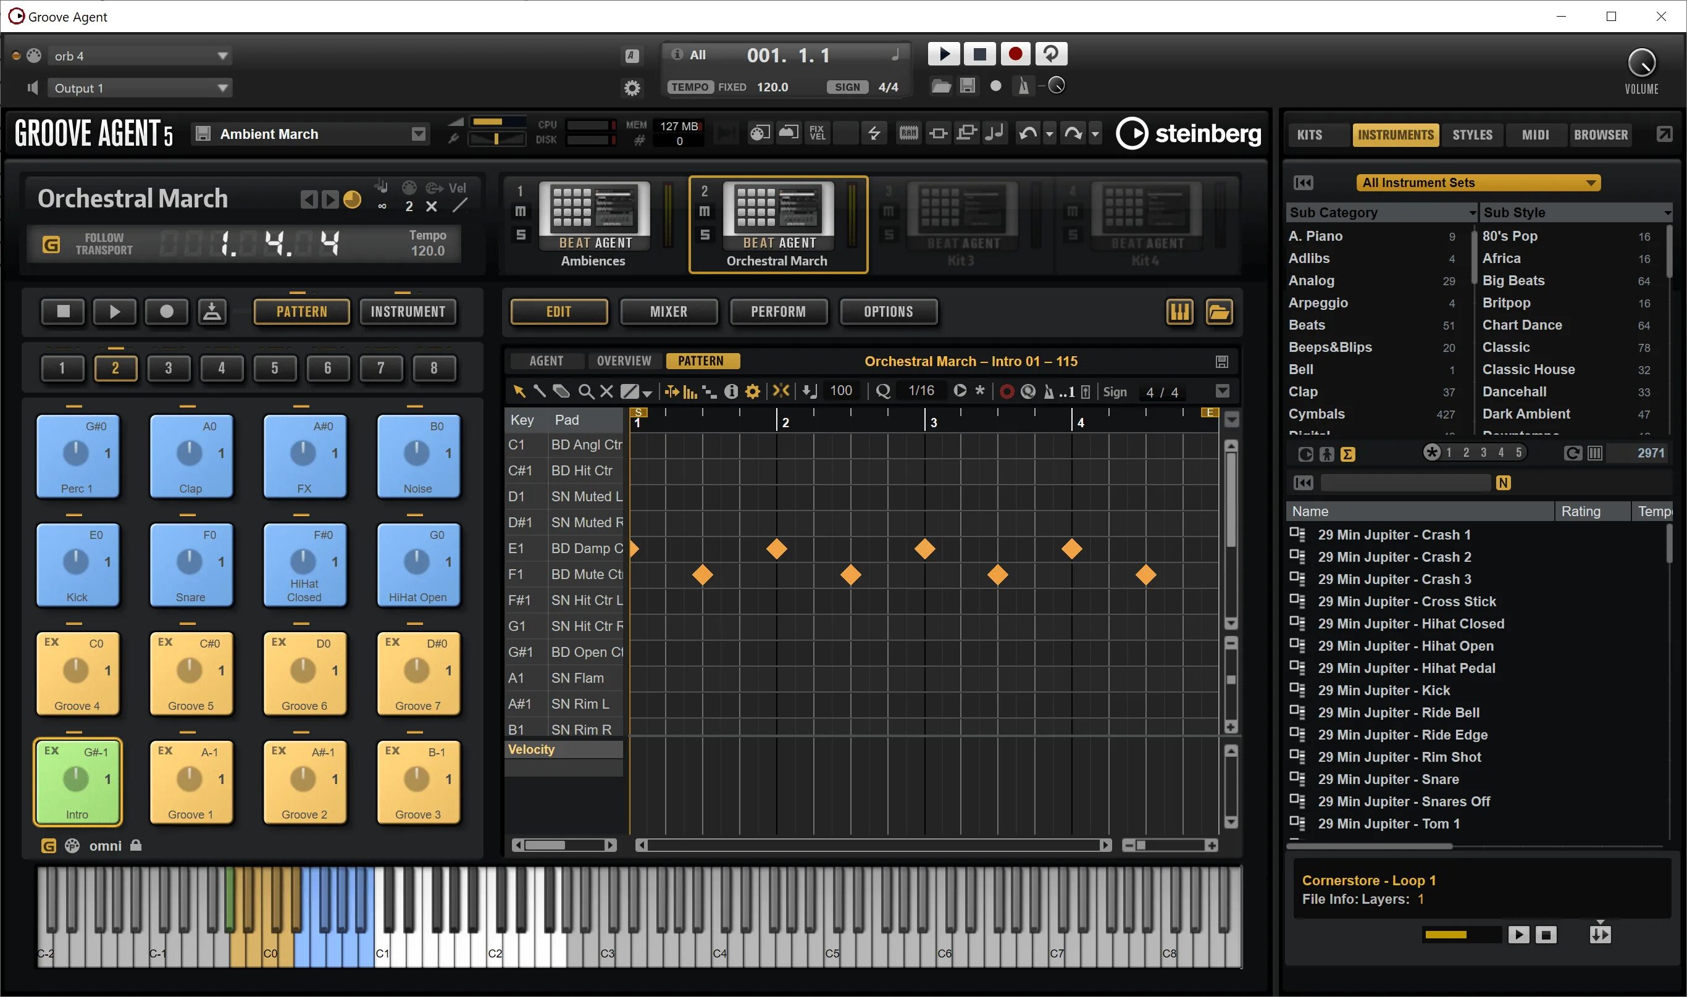Switch to the STYLES tab
The image size is (1687, 997).
click(x=1471, y=135)
